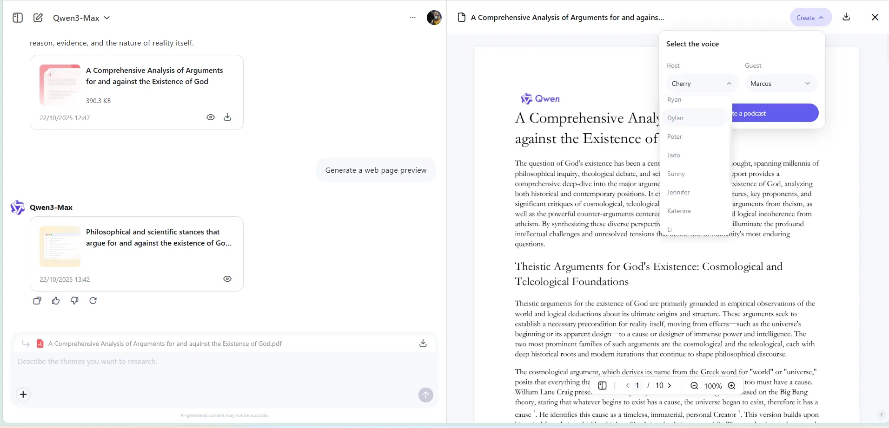Select Dylan from the host voice list
Viewport: 889px width, 428px height.
pyautogui.click(x=676, y=118)
